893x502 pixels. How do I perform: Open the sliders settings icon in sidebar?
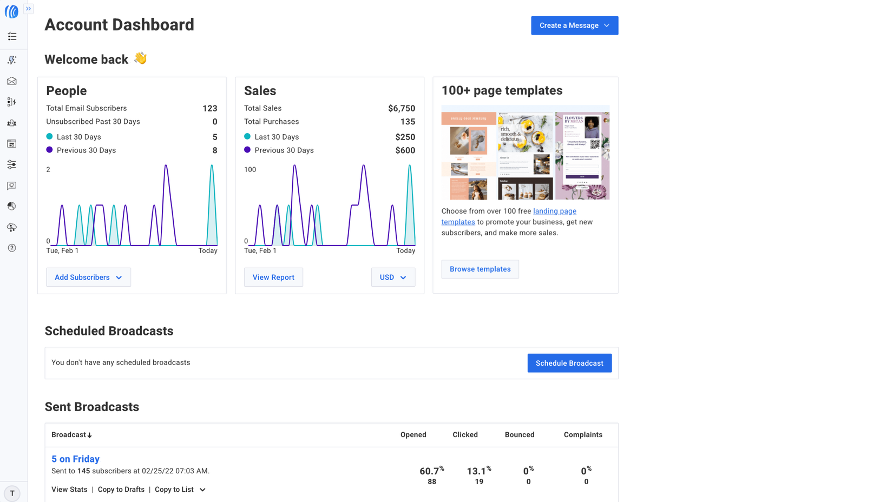[x=12, y=164]
